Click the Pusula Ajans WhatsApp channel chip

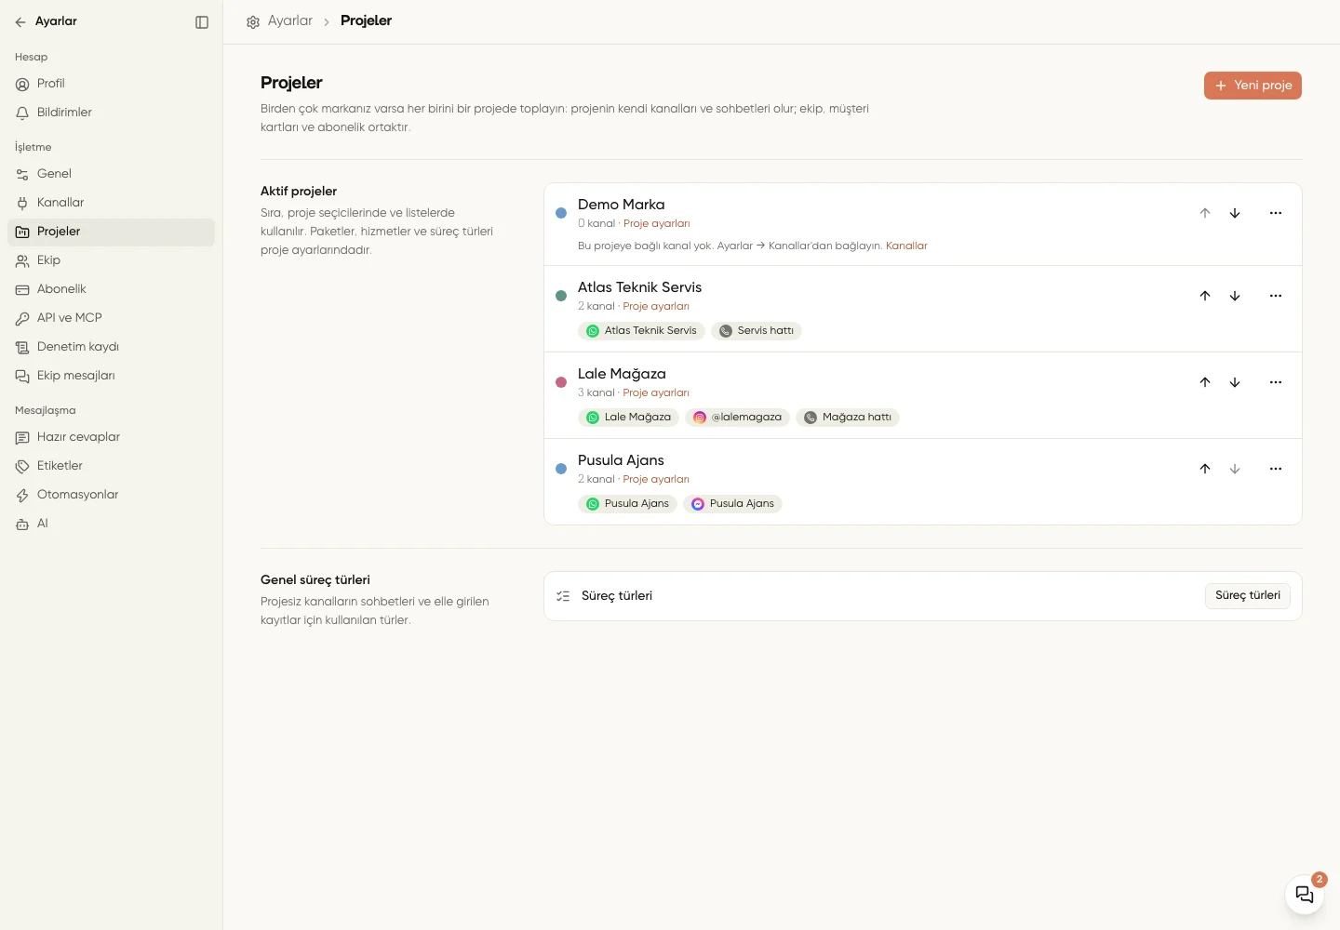coord(627,504)
